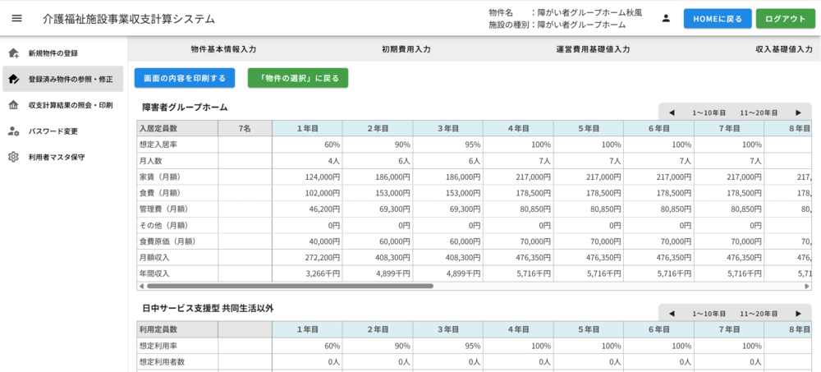Click the 60% value in 想定入居率 row

[x=332, y=144]
